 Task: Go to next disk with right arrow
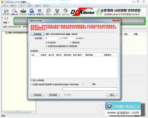[x=7, y=18]
